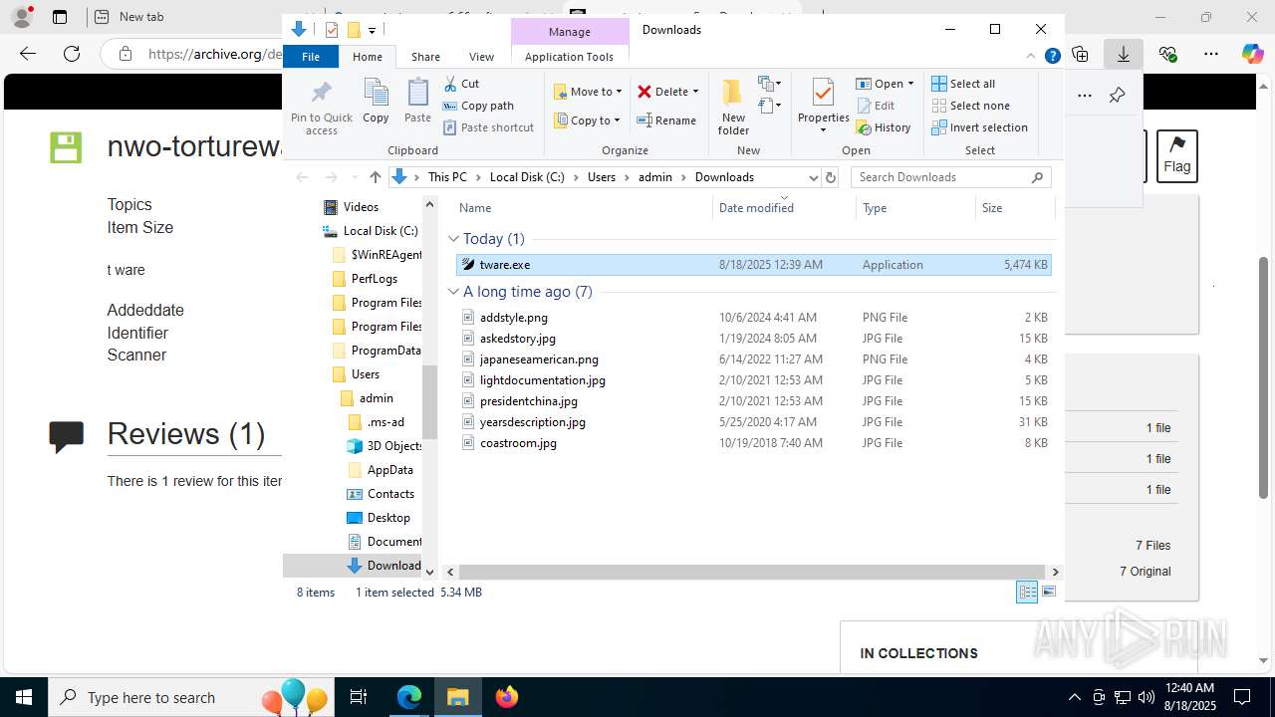Screen dimensions: 1275x717
Task: Click the Edge Downloads toolbar icon
Action: click(1123, 54)
